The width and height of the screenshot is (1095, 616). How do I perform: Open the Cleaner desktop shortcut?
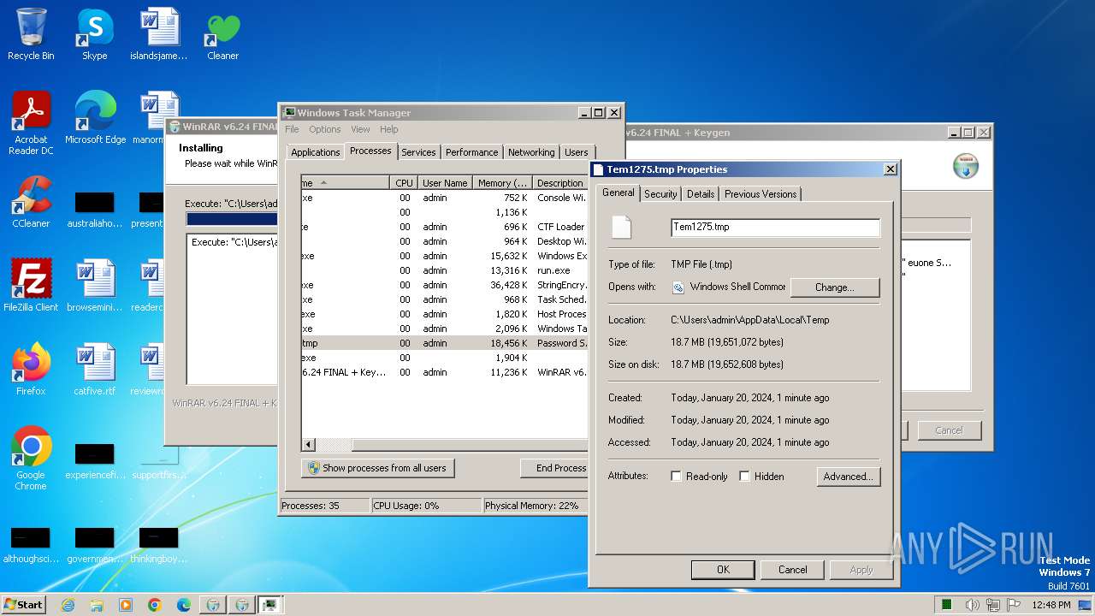(x=222, y=34)
